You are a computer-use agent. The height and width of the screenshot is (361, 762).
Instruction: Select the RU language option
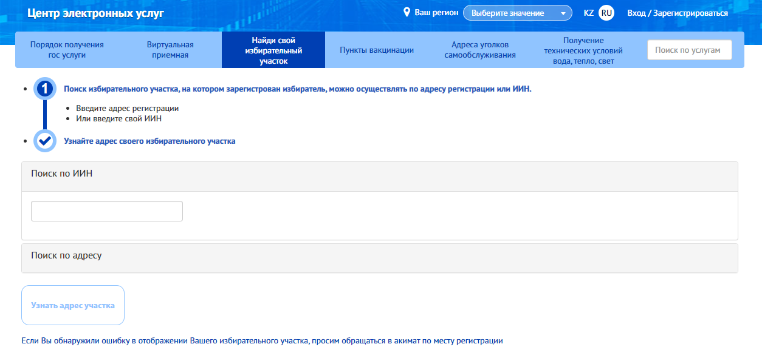606,13
